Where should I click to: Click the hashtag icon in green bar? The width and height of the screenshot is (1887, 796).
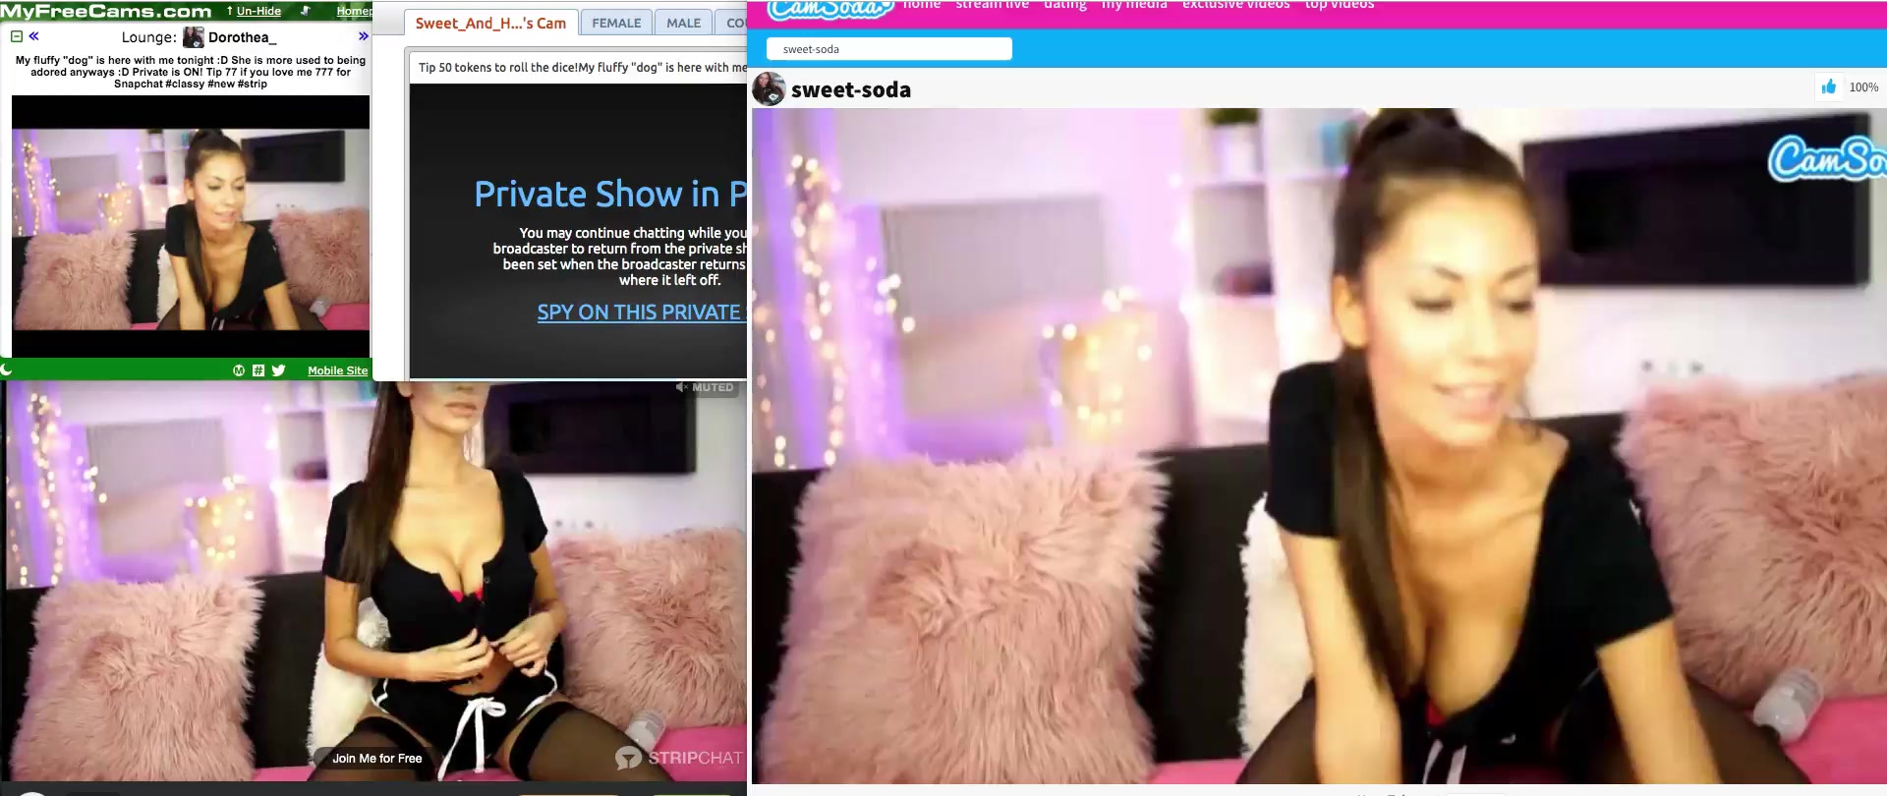pos(258,370)
